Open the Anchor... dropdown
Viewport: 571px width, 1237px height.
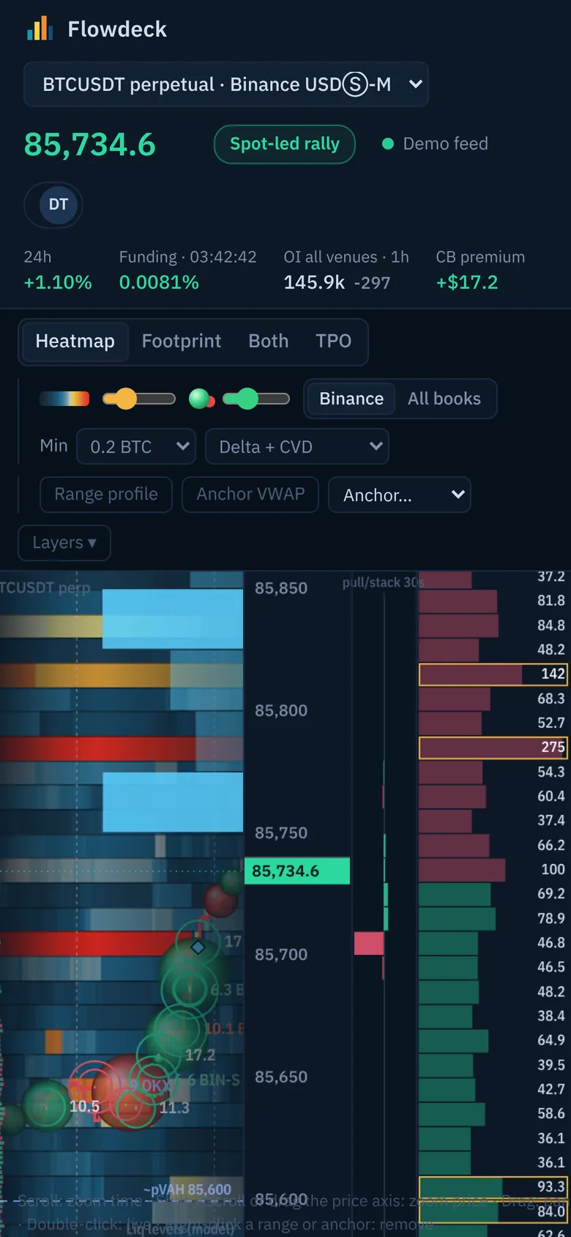pyautogui.click(x=400, y=495)
